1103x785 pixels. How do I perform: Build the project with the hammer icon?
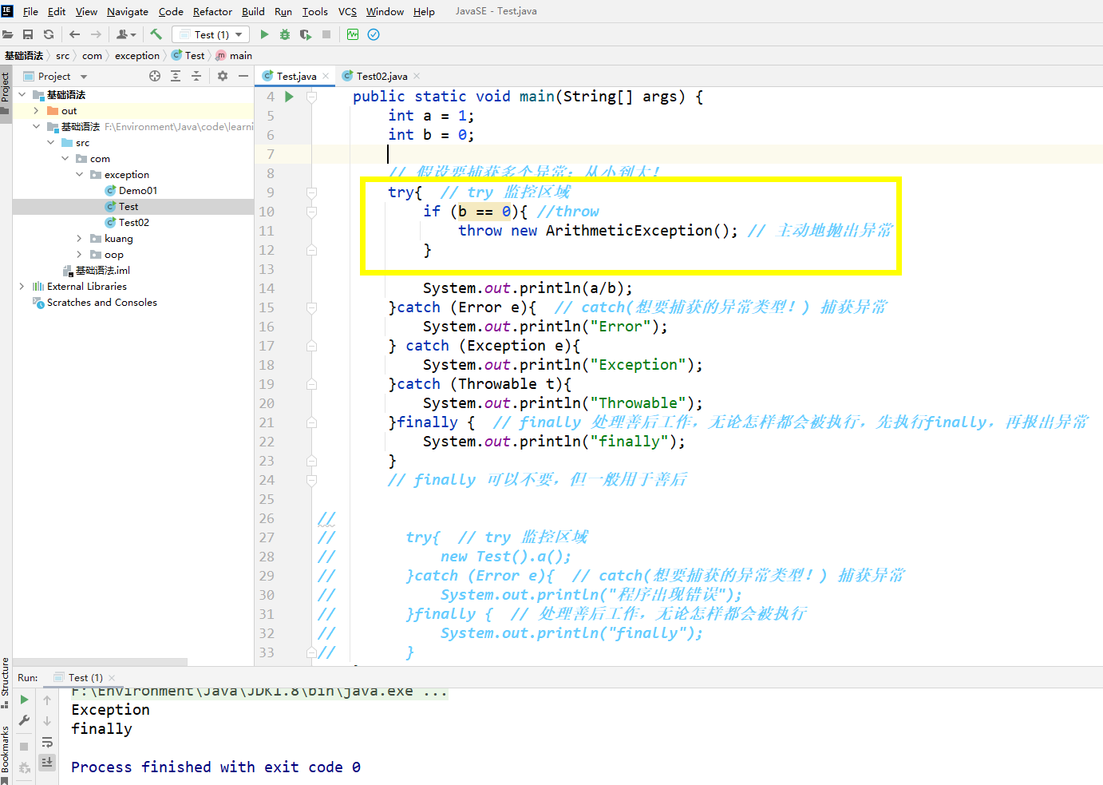[x=156, y=34]
